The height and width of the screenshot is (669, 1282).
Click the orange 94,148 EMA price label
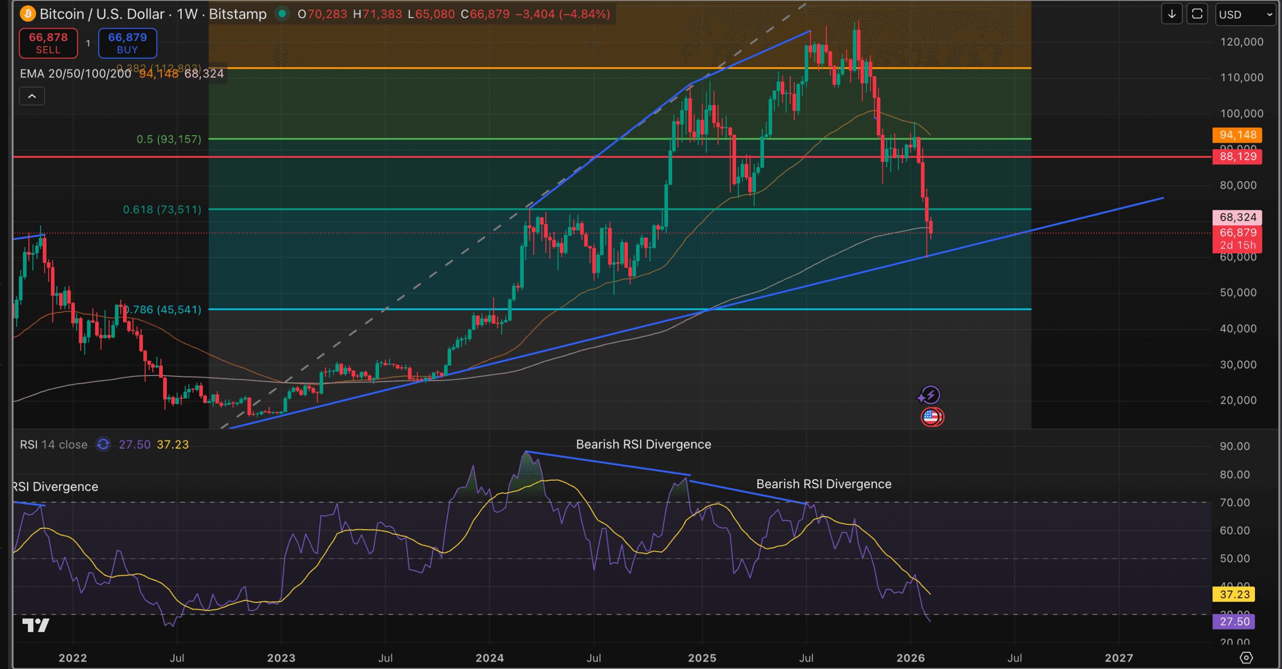pyautogui.click(x=1237, y=135)
